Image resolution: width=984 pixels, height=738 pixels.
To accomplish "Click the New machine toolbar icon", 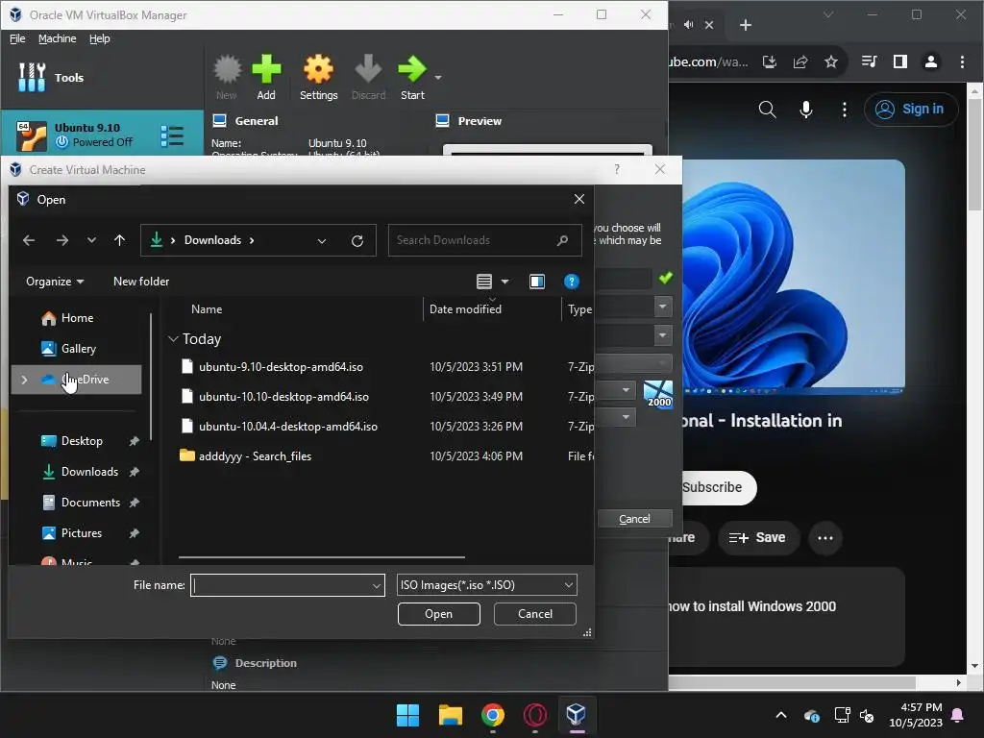I will (227, 69).
